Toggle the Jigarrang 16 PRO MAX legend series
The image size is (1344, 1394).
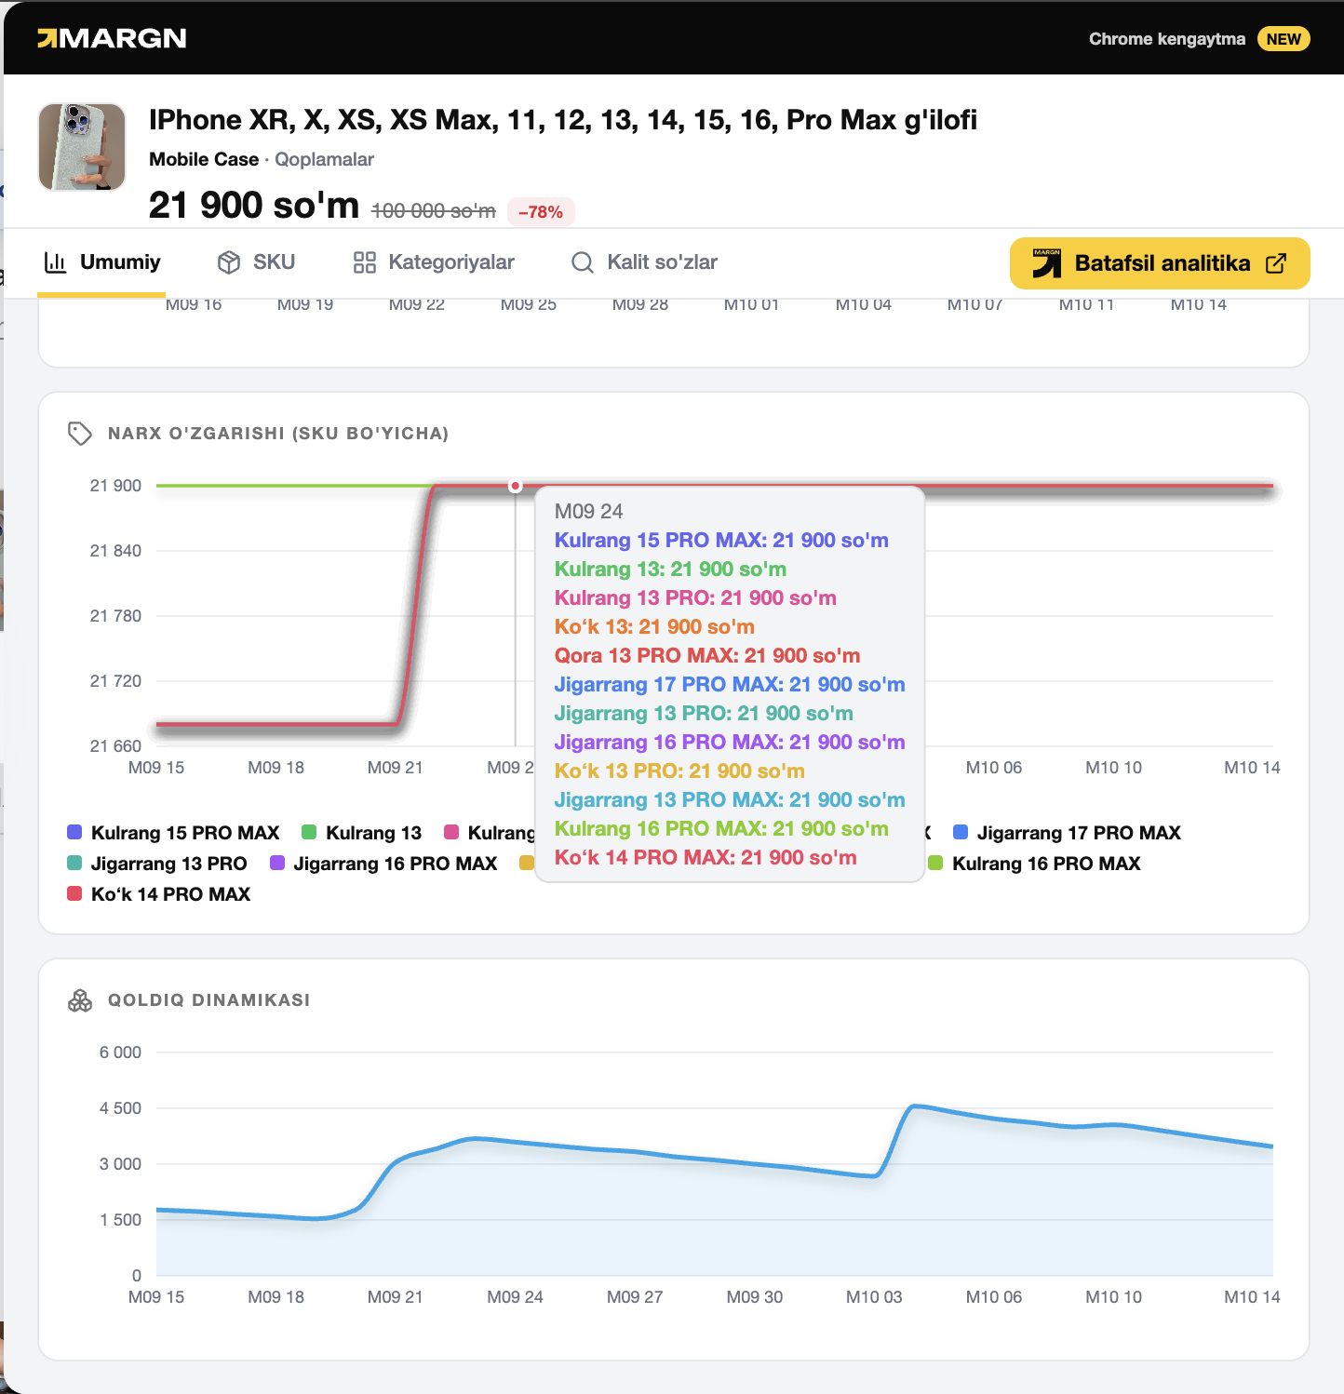click(x=383, y=864)
